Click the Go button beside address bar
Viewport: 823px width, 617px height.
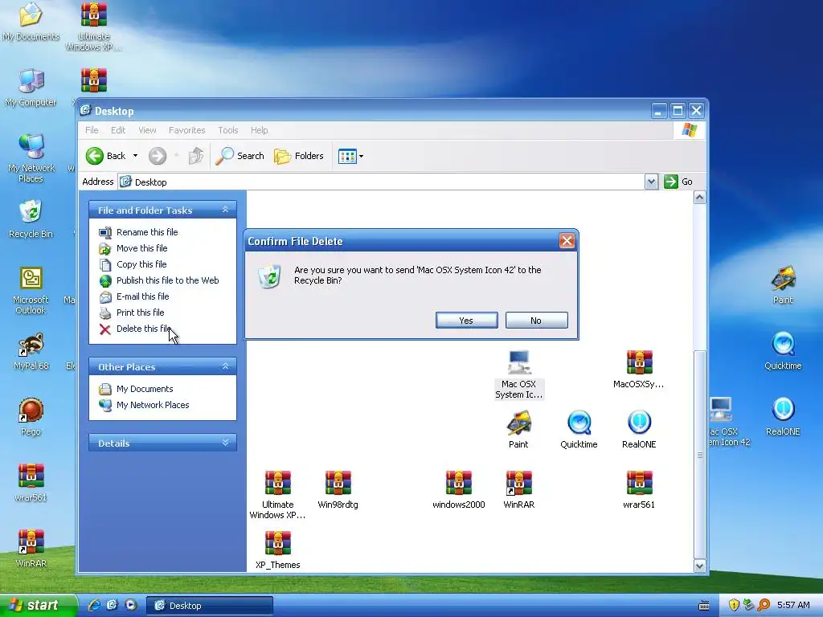click(x=678, y=182)
